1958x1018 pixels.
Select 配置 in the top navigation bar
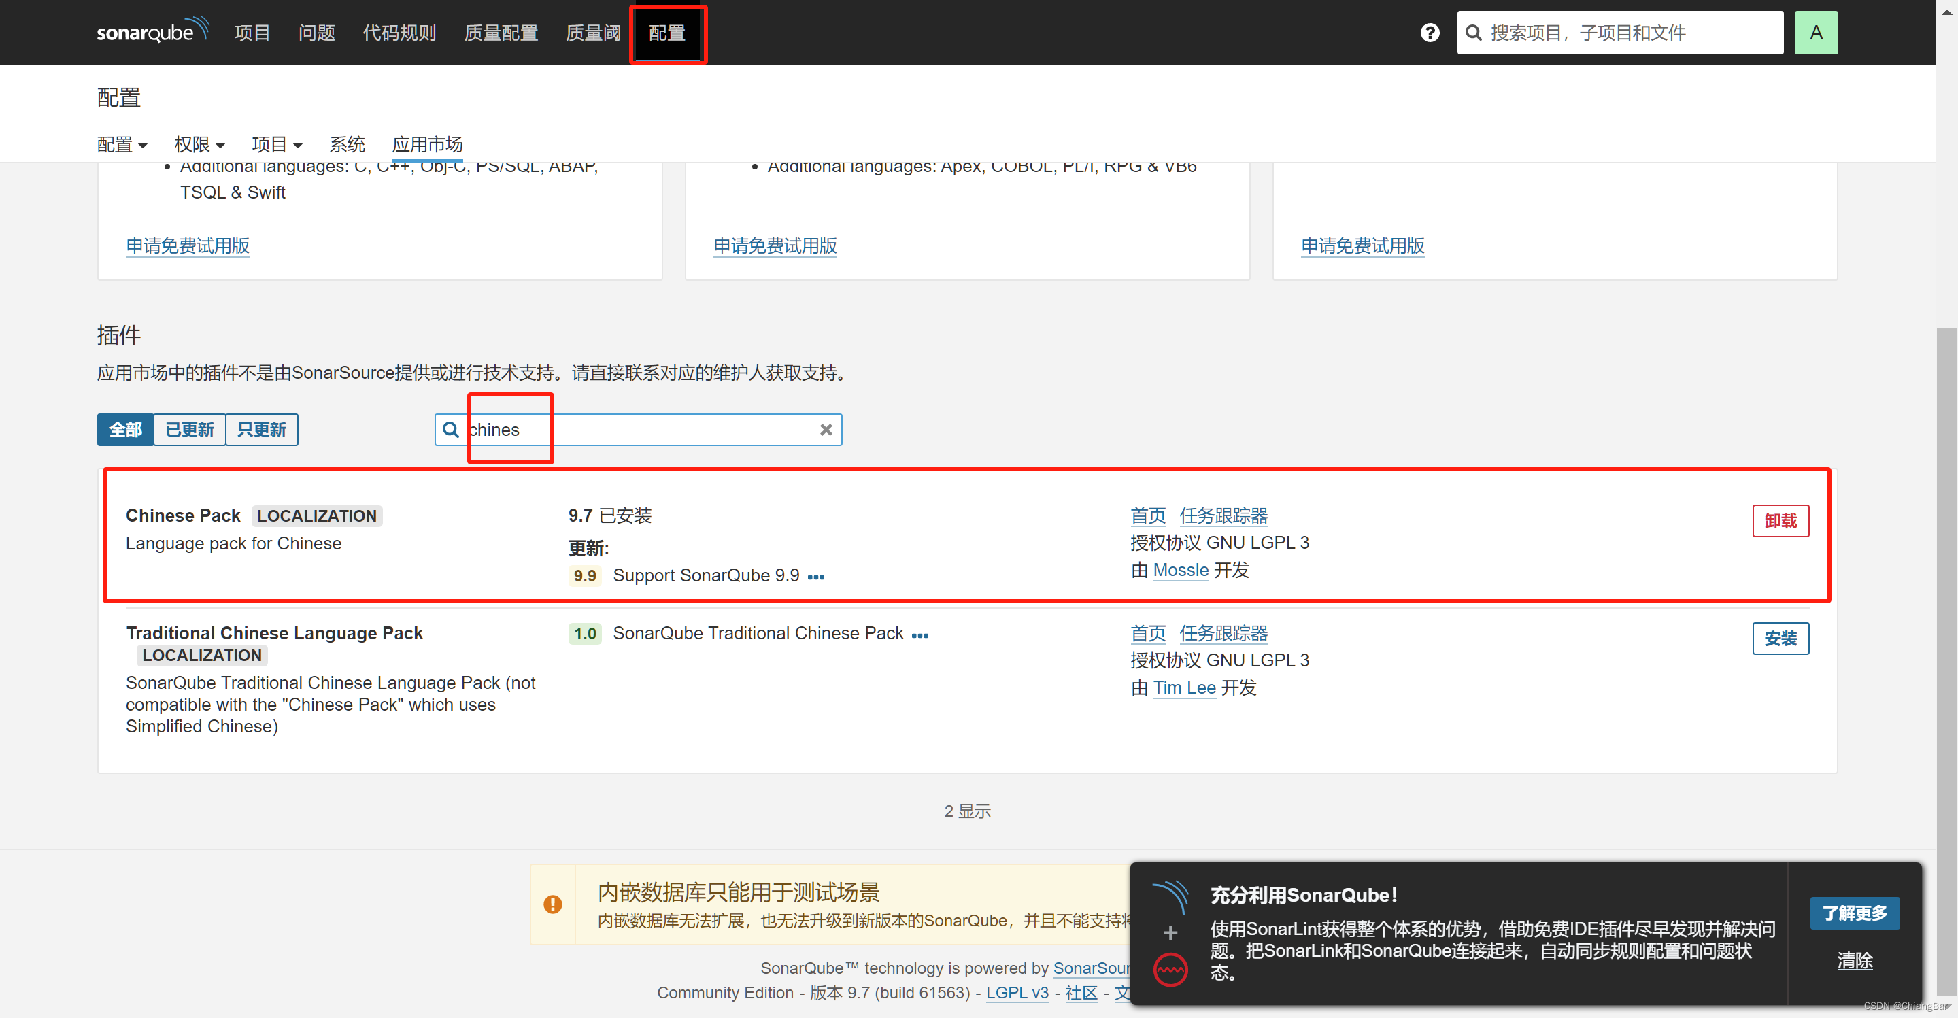pos(667,33)
